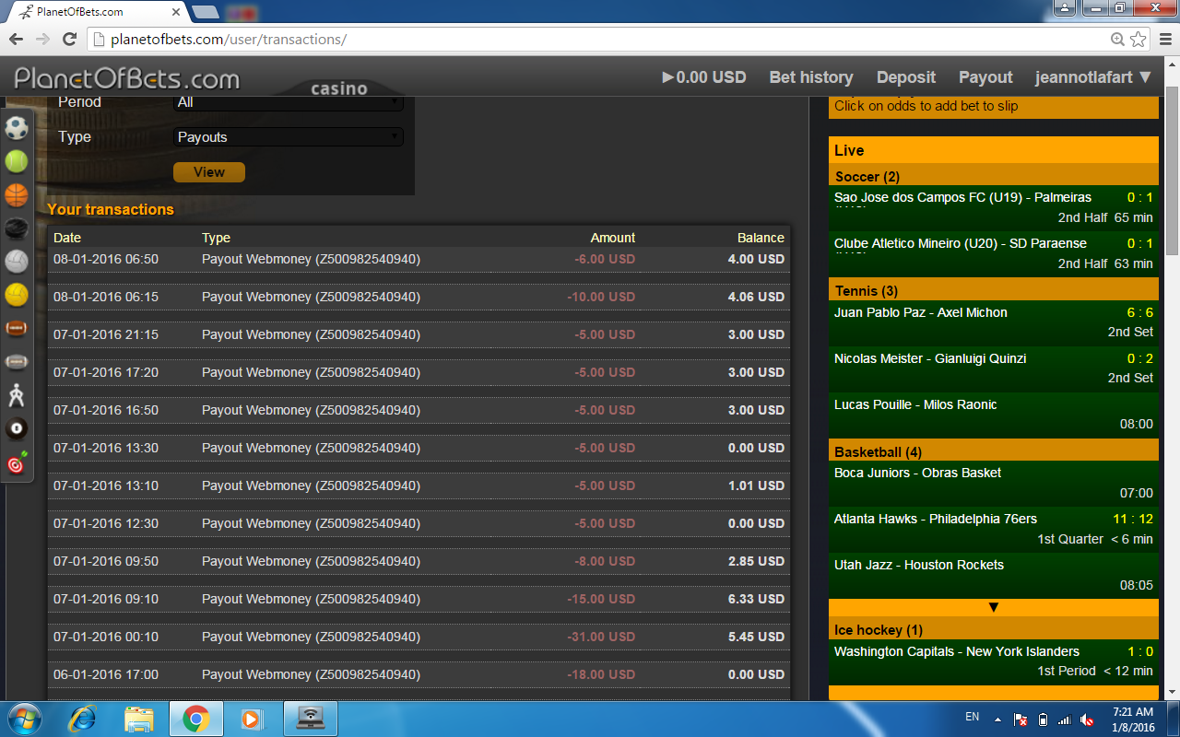Open the network signal tray icon
Image resolution: width=1180 pixels, height=737 pixels.
click(1066, 719)
